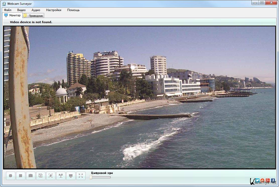Screen dimensions: 279x187
Task: Switch to the Проводник tab
Action: (34, 16)
